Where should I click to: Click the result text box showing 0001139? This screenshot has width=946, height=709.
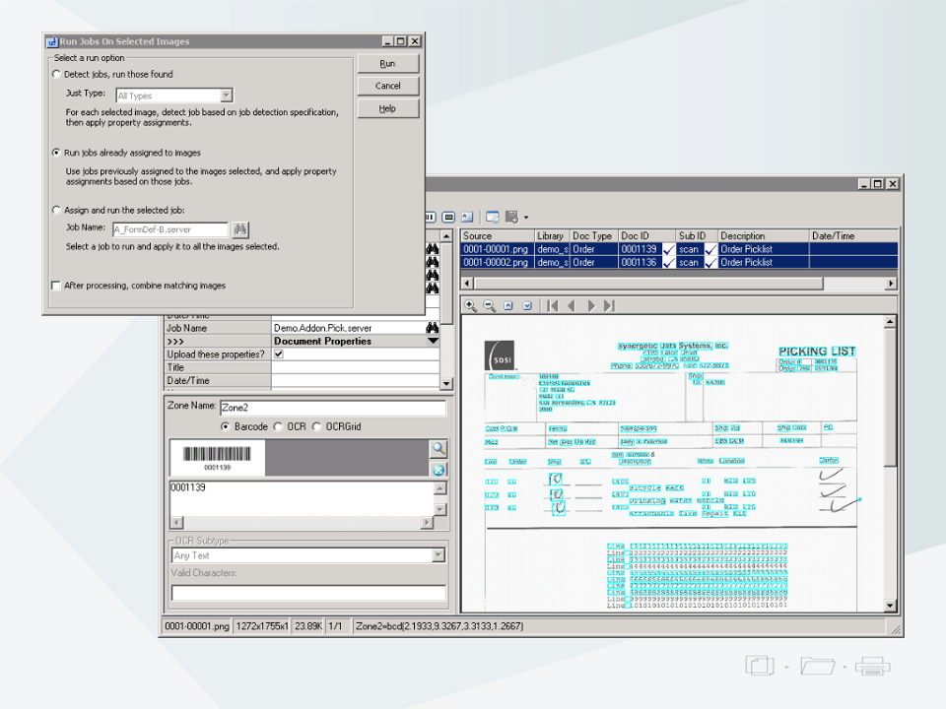point(302,498)
